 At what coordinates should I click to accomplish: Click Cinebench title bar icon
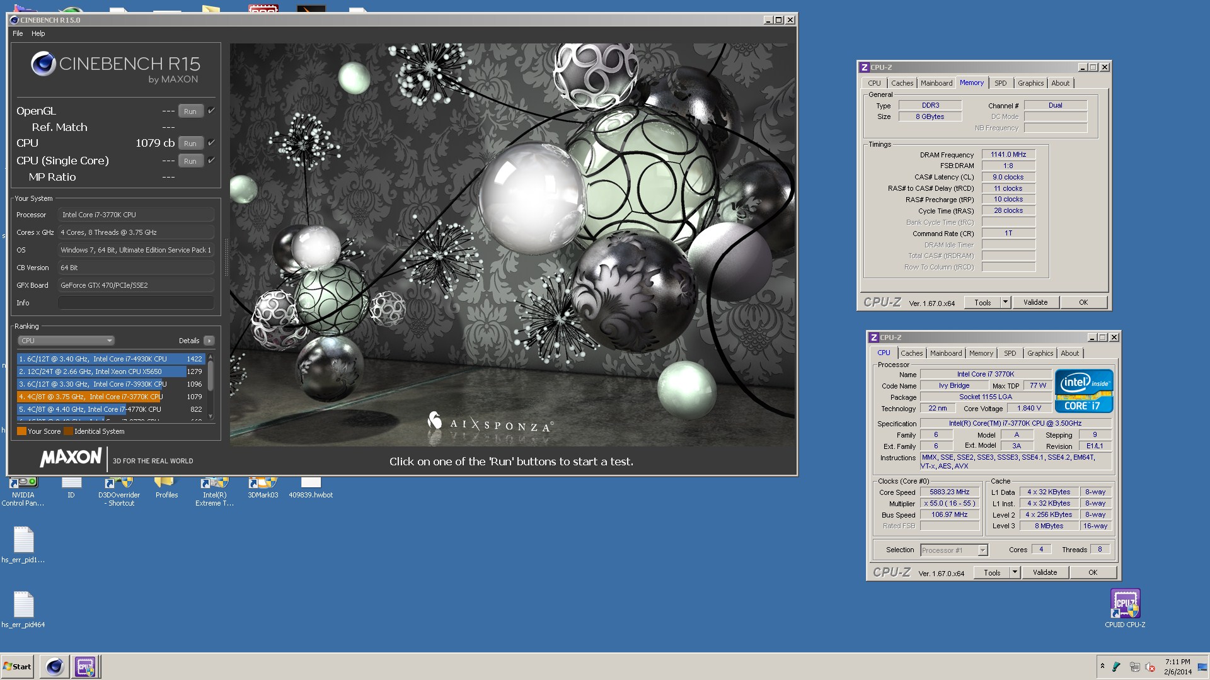point(14,20)
